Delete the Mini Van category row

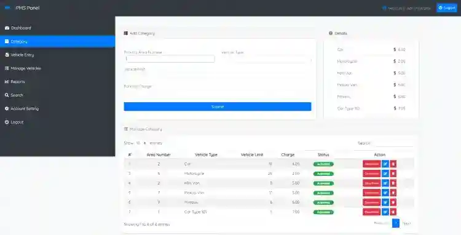pyautogui.click(x=393, y=183)
